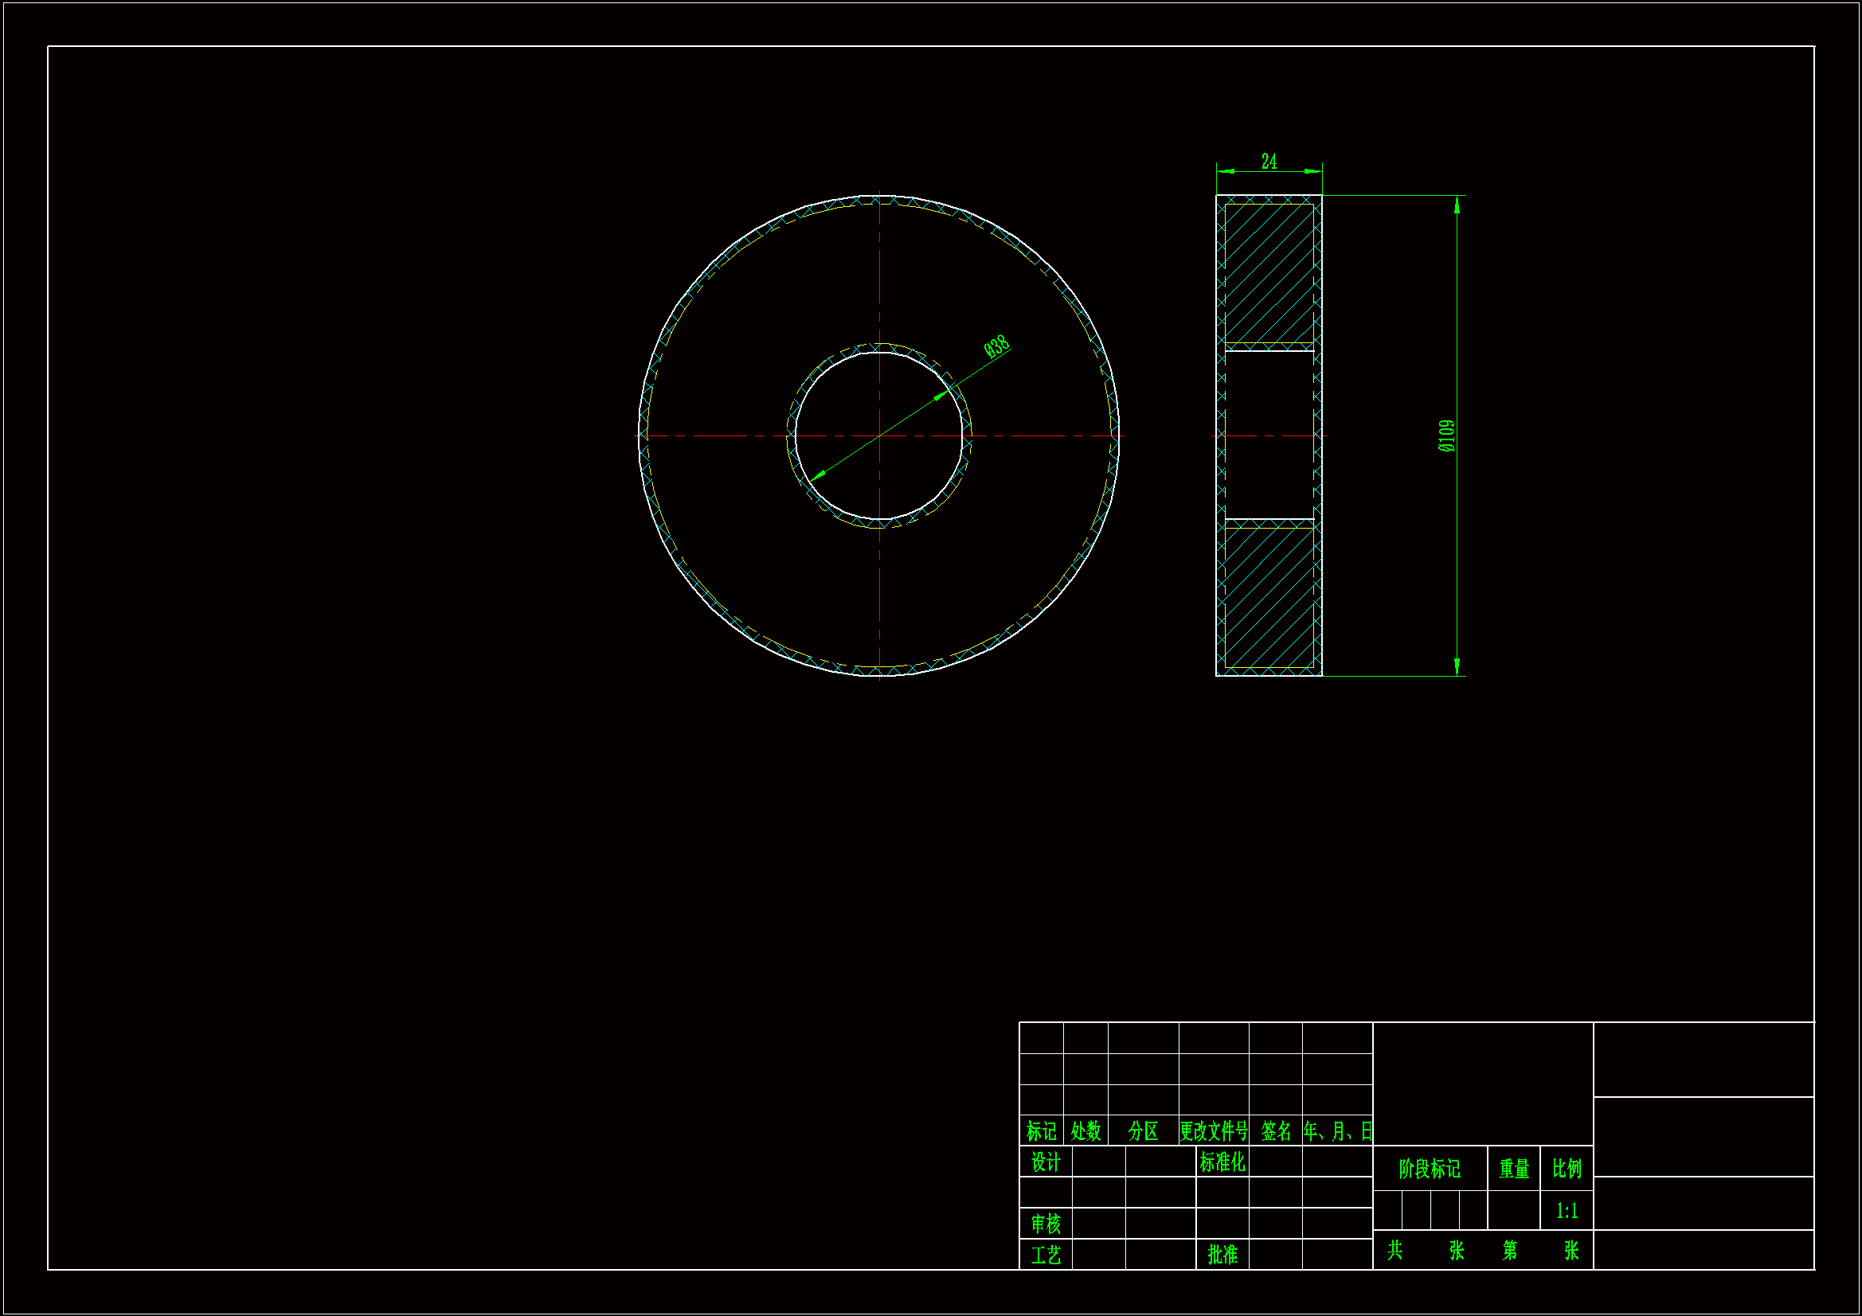
Task: Click the 分区 column header
Action: pos(1143,1131)
